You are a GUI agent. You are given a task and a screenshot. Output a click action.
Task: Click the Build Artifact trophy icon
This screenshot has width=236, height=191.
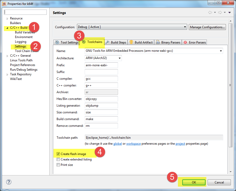point(131,42)
